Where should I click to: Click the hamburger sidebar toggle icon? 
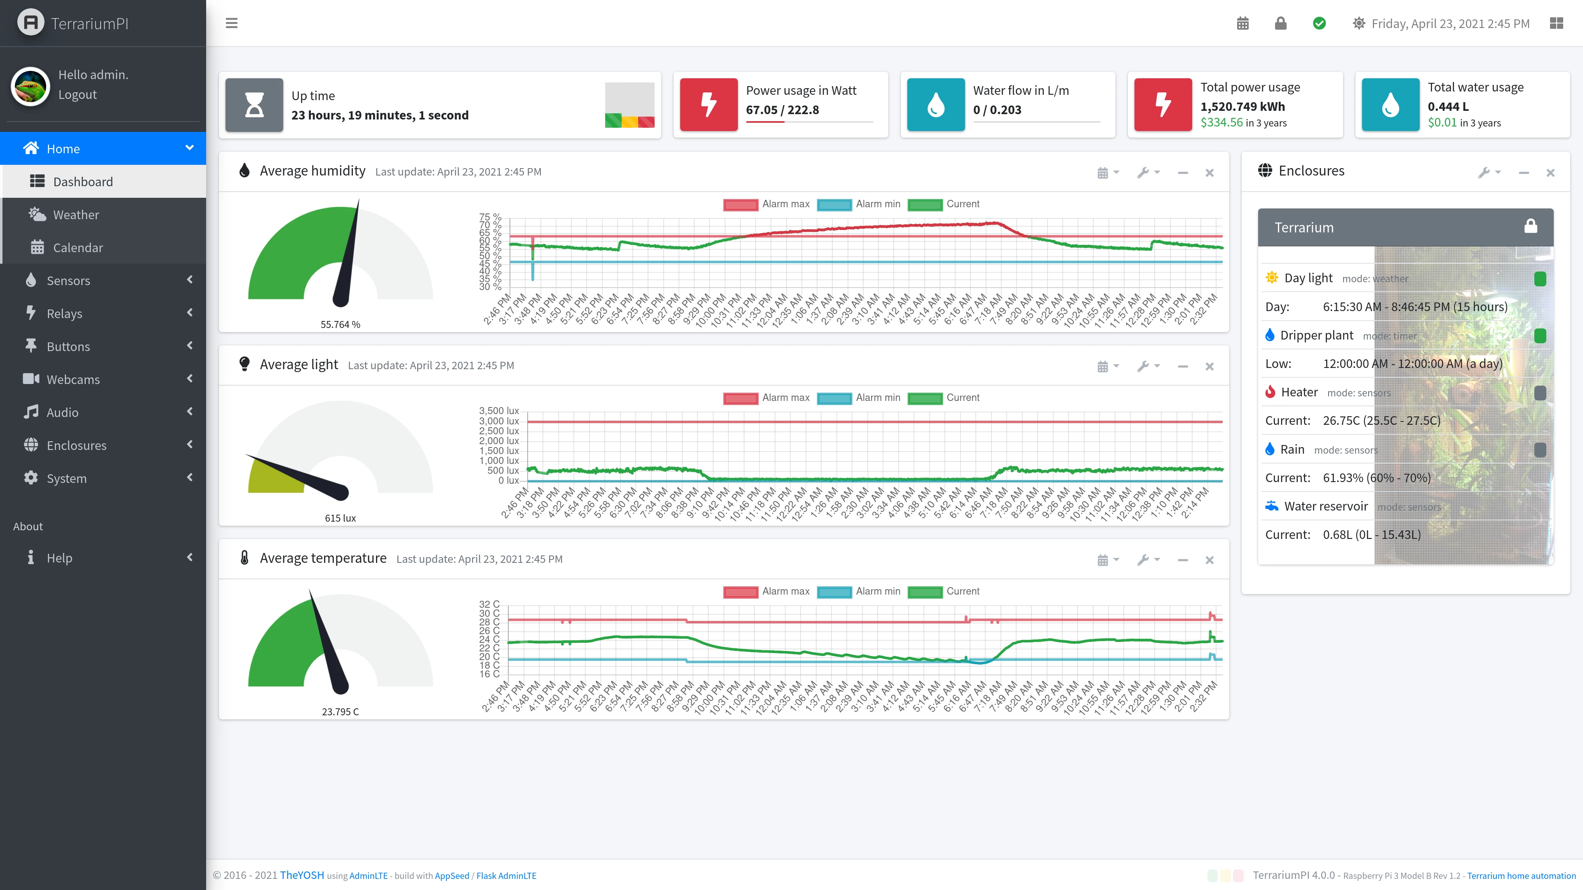tap(231, 23)
